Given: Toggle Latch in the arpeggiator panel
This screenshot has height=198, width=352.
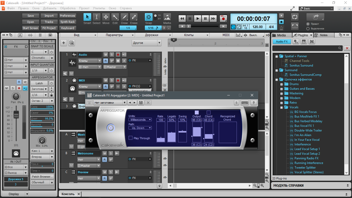Looking at the screenshot, I should point(39,83).
